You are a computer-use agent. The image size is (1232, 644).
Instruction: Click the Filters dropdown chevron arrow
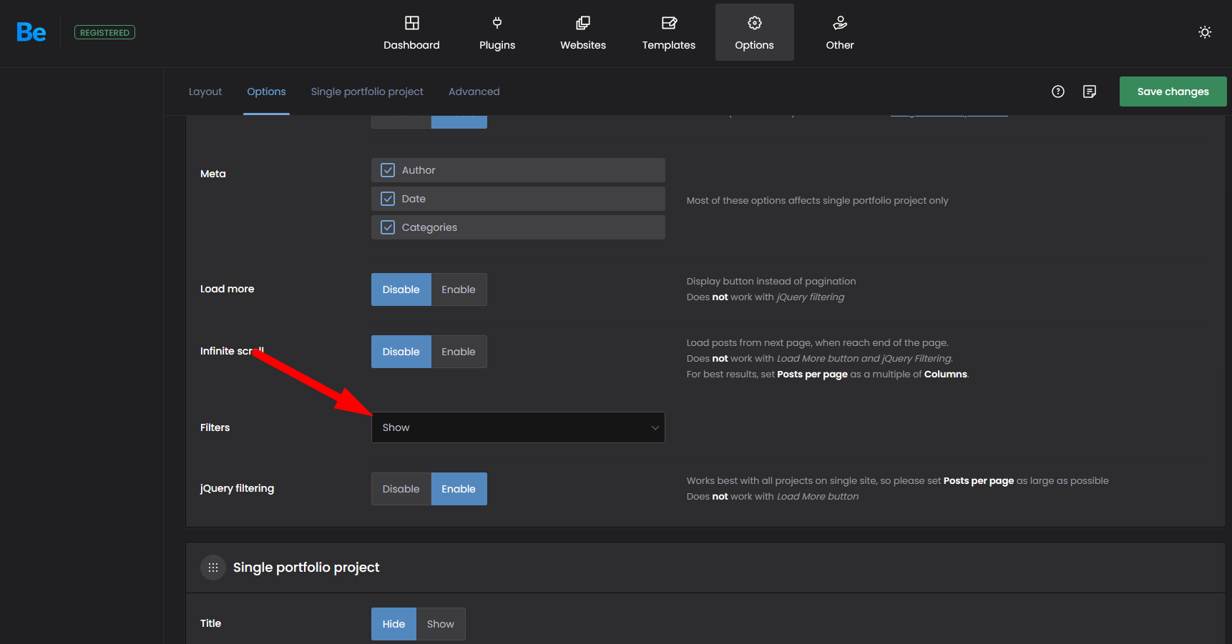pyautogui.click(x=655, y=427)
